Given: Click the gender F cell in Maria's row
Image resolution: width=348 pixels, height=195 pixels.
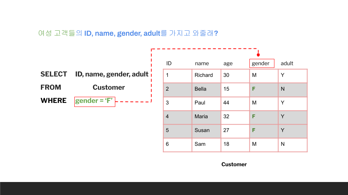Looking at the screenshot, I should coord(264,117).
